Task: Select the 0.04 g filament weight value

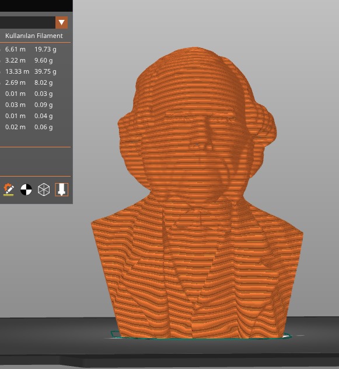Action: pos(43,116)
